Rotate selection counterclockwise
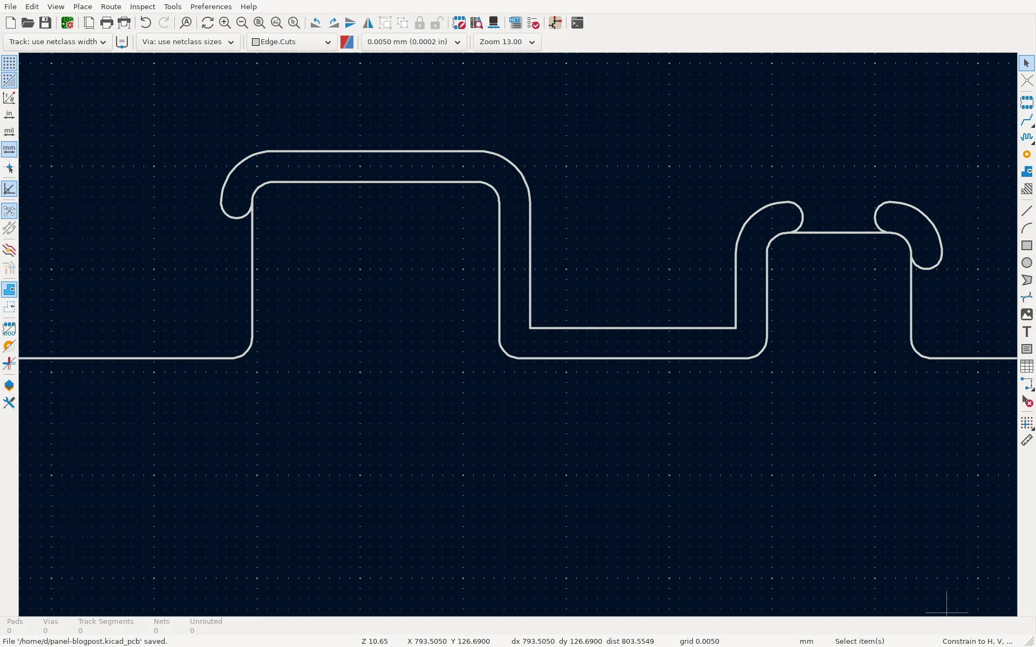1036x647 pixels. point(316,23)
